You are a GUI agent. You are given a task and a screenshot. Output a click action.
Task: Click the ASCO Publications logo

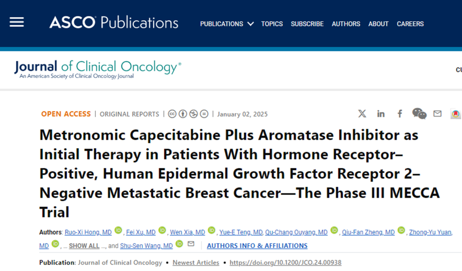coord(114,22)
